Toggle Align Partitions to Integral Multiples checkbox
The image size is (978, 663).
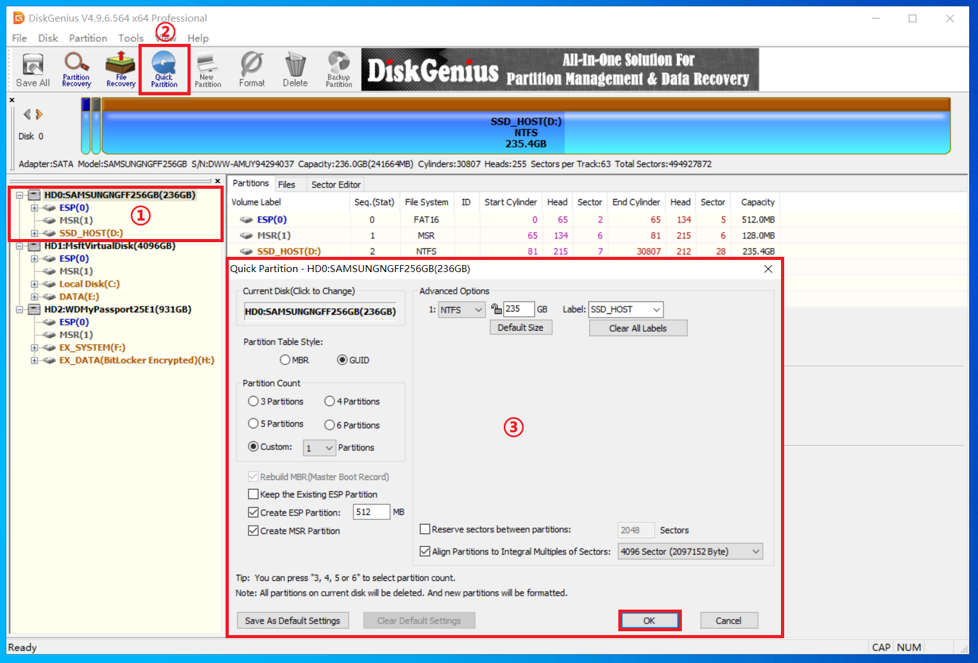pyautogui.click(x=425, y=551)
